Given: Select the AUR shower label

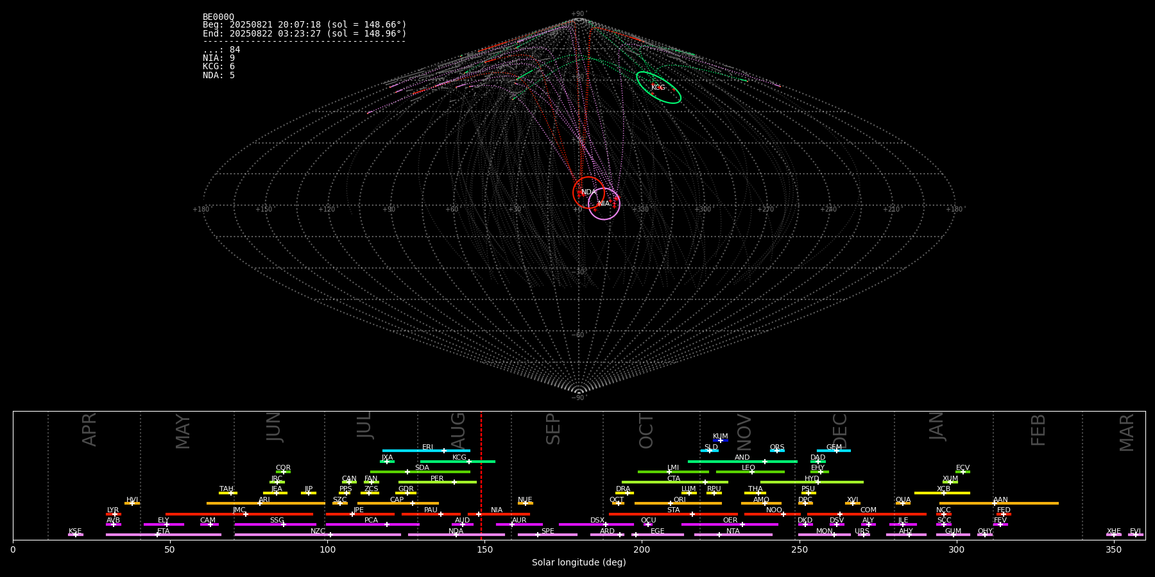Looking at the screenshot, I should (519, 521).
